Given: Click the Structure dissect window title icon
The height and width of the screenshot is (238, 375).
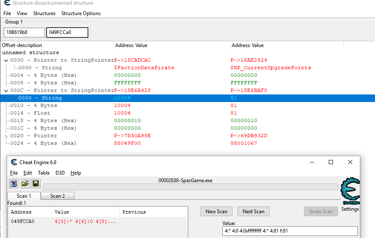Looking at the screenshot, I should point(6,3).
